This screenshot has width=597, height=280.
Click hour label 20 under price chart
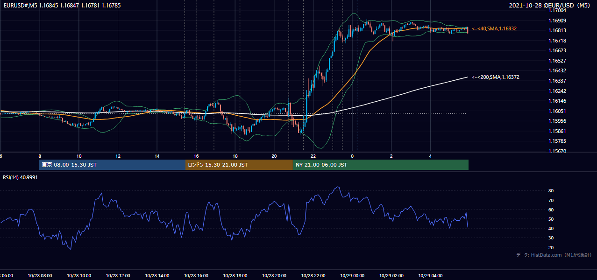[x=274, y=156]
